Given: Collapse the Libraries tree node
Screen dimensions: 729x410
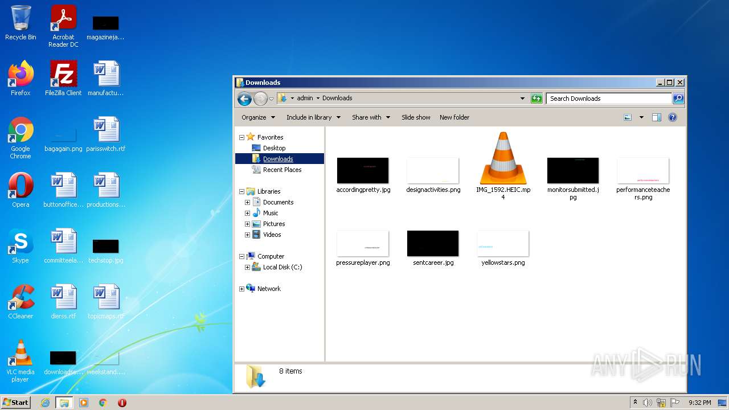Looking at the screenshot, I should tap(241, 191).
